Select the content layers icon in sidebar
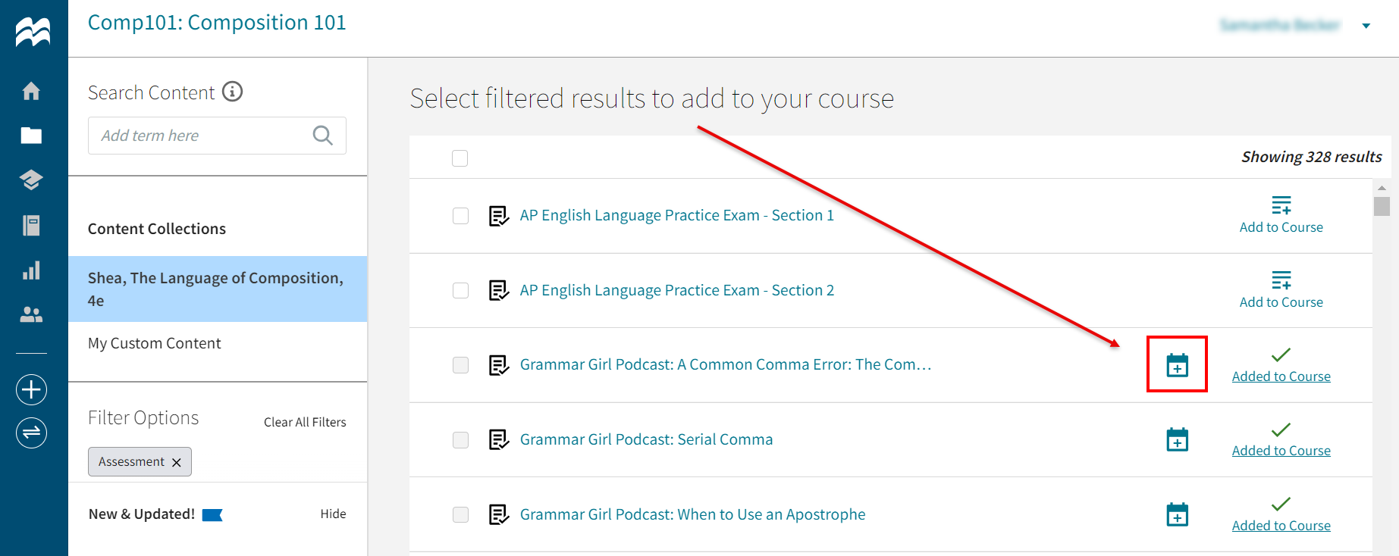This screenshot has height=556, width=1399. click(31, 180)
